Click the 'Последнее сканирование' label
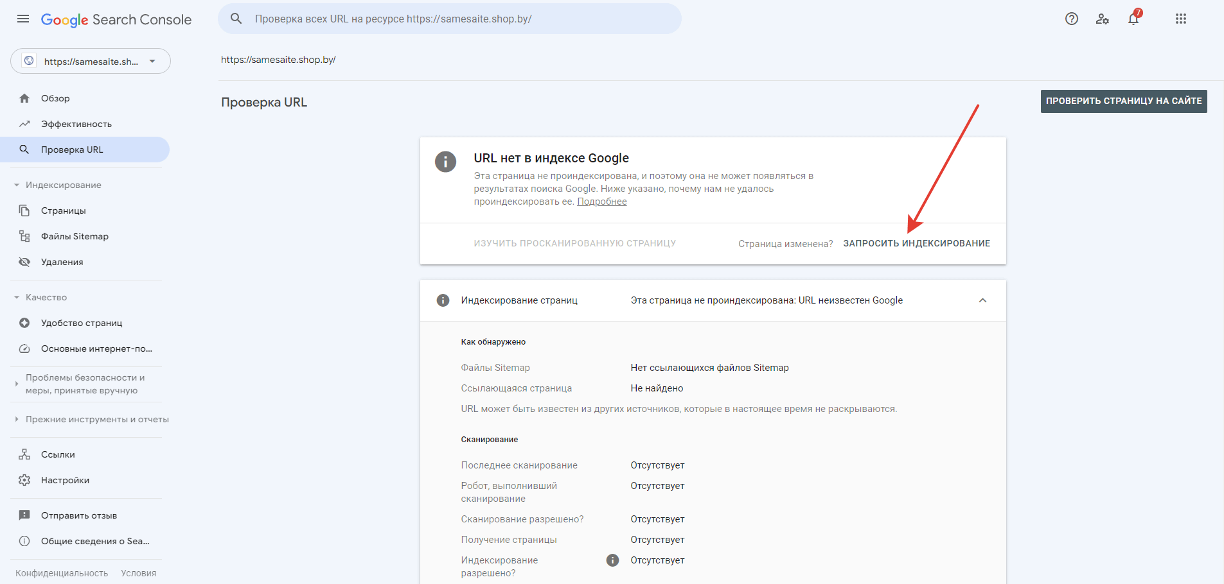The width and height of the screenshot is (1224, 584). click(x=519, y=465)
